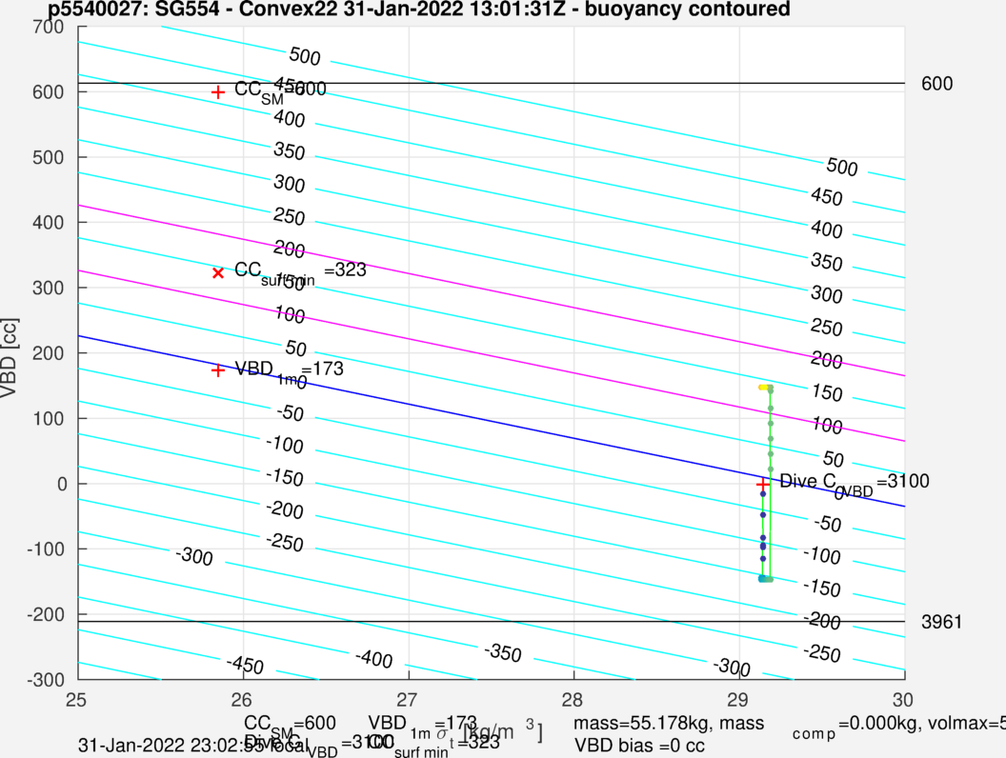1006x758 pixels.
Task: Click the x-axis tick label 27
Action: pyautogui.click(x=408, y=699)
